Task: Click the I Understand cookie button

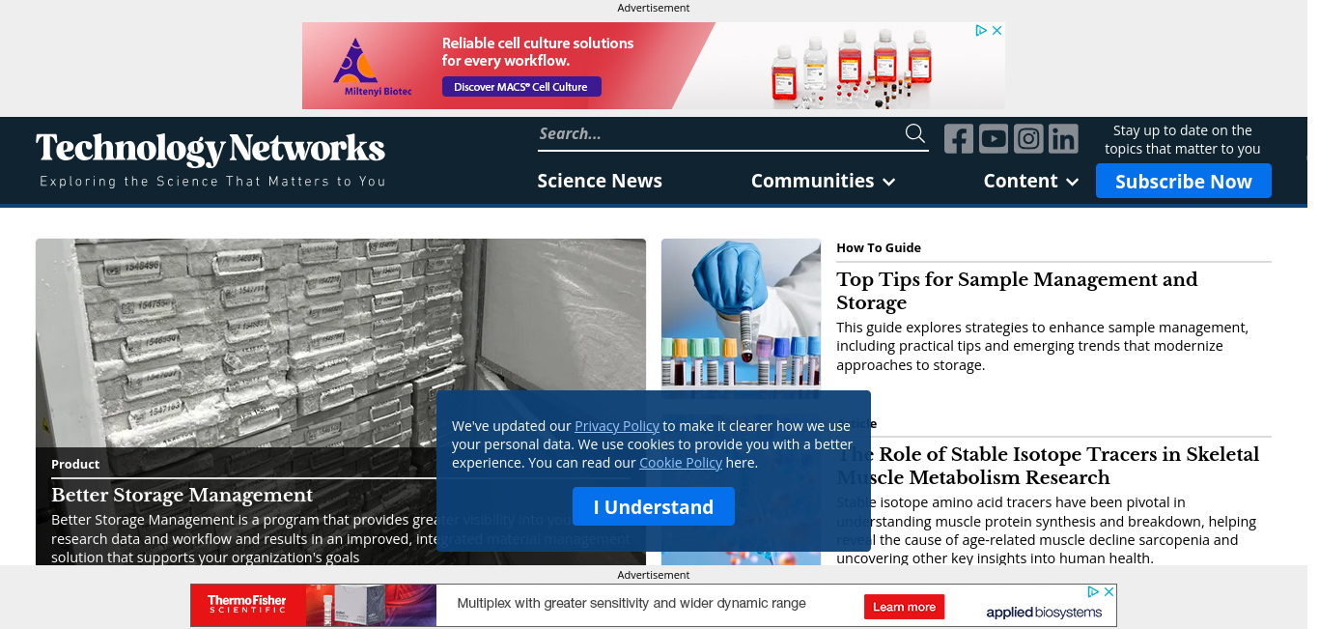Action: point(654,506)
